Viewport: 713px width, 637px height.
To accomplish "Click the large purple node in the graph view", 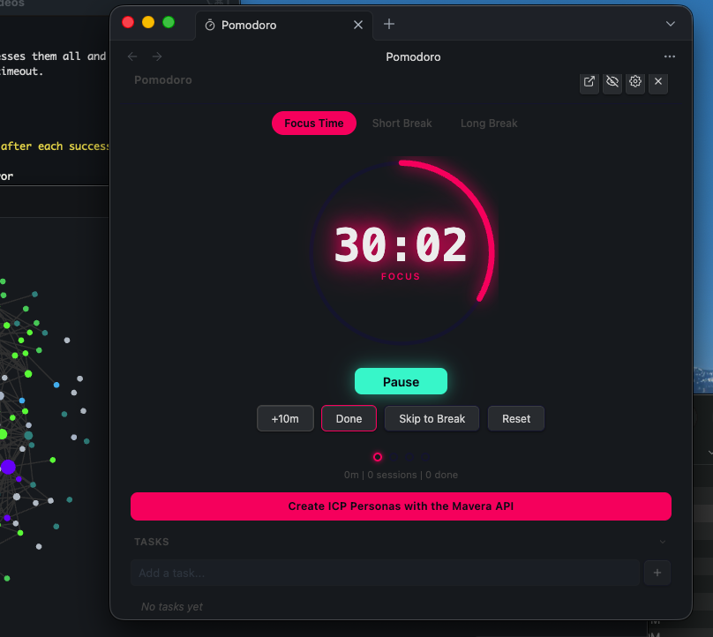I will point(8,467).
